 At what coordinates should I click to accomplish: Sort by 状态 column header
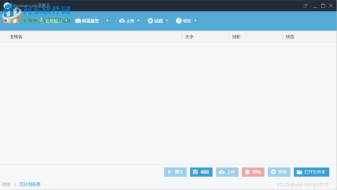(x=290, y=37)
